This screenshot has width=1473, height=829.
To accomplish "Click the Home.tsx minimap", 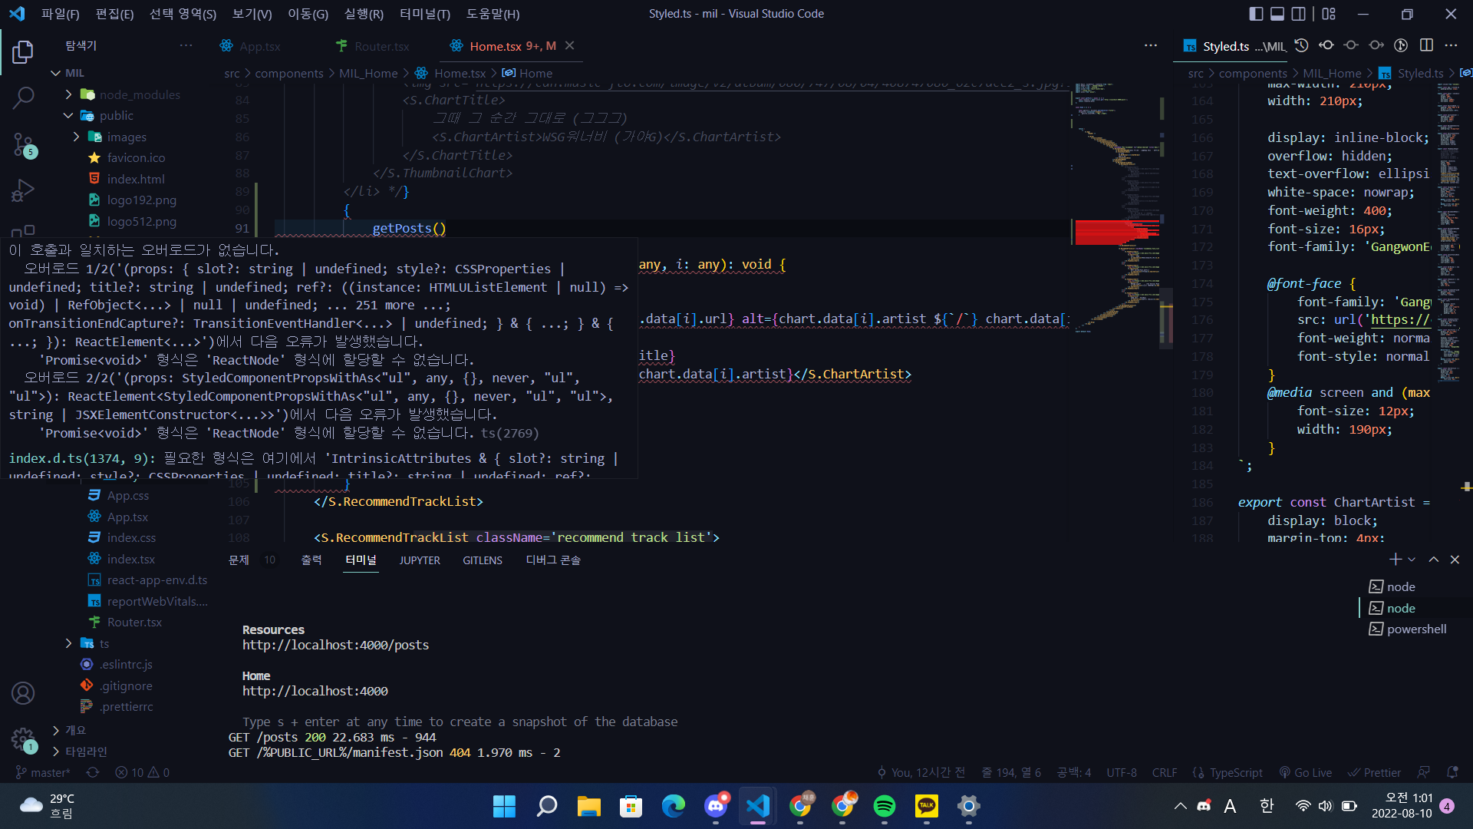I will point(1116,207).
